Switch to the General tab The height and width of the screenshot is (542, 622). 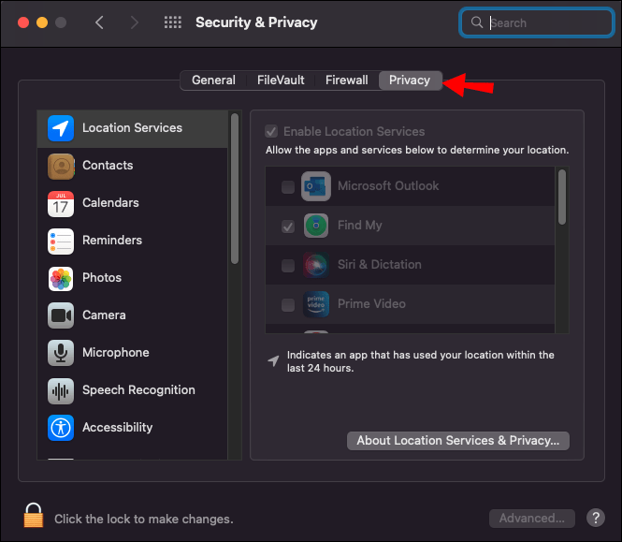click(x=213, y=81)
